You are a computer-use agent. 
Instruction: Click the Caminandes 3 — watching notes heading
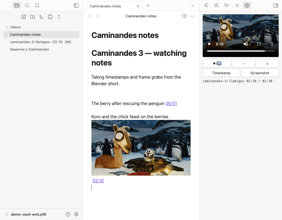(139, 58)
